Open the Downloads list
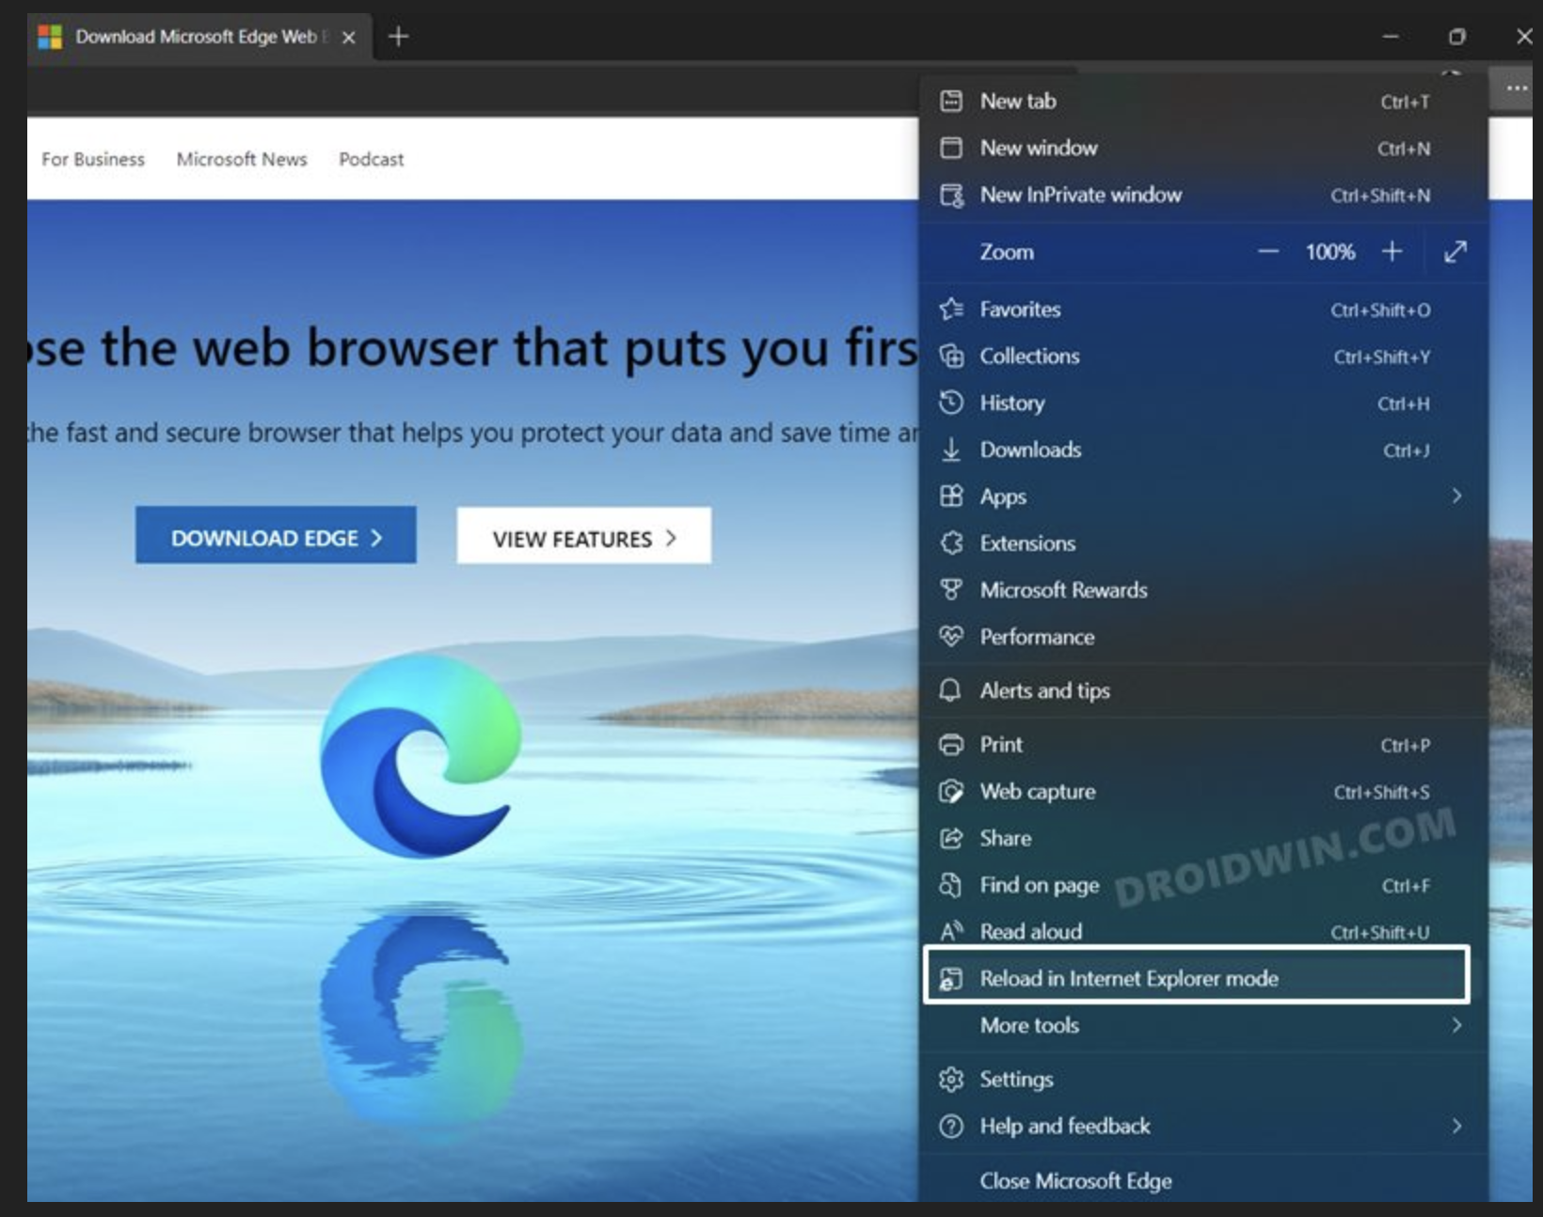 [x=1030, y=450]
